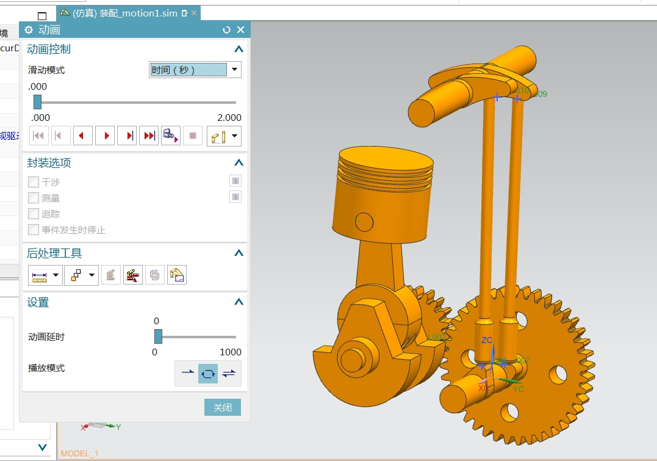657x461 pixels.
Task: Click the square window icon left of tab
Action: 42,16
